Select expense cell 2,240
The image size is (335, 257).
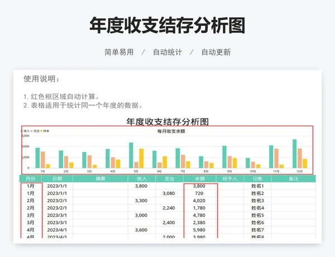click(169, 208)
